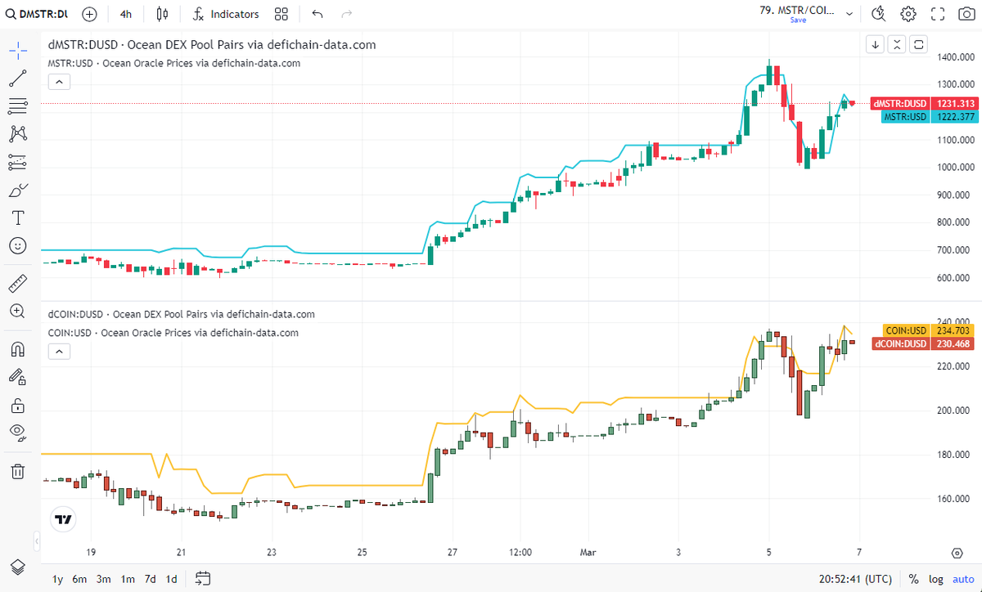This screenshot has width=982, height=592.
Task: Undo the last chart action
Action: pos(318,14)
